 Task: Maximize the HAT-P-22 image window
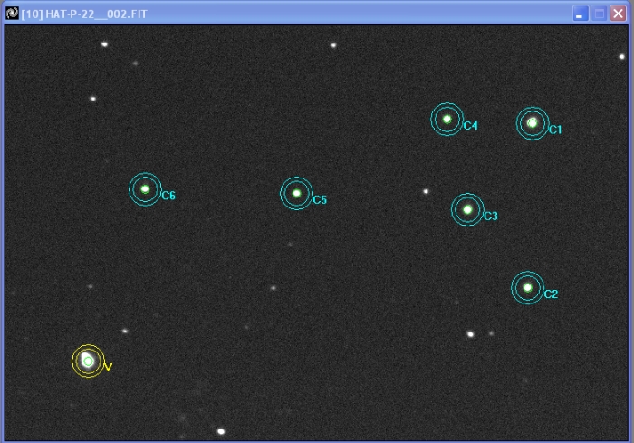click(599, 13)
